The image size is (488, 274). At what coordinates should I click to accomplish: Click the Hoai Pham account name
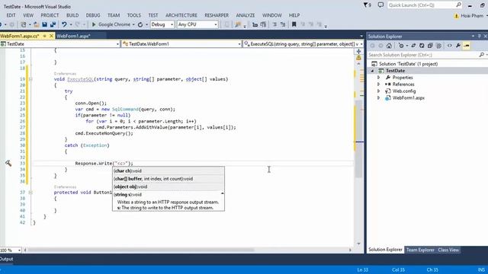click(472, 16)
